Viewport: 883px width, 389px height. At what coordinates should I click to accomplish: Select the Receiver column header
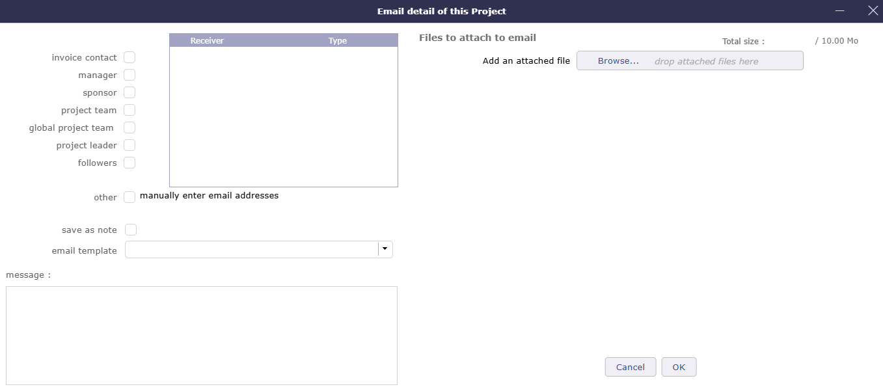point(207,40)
